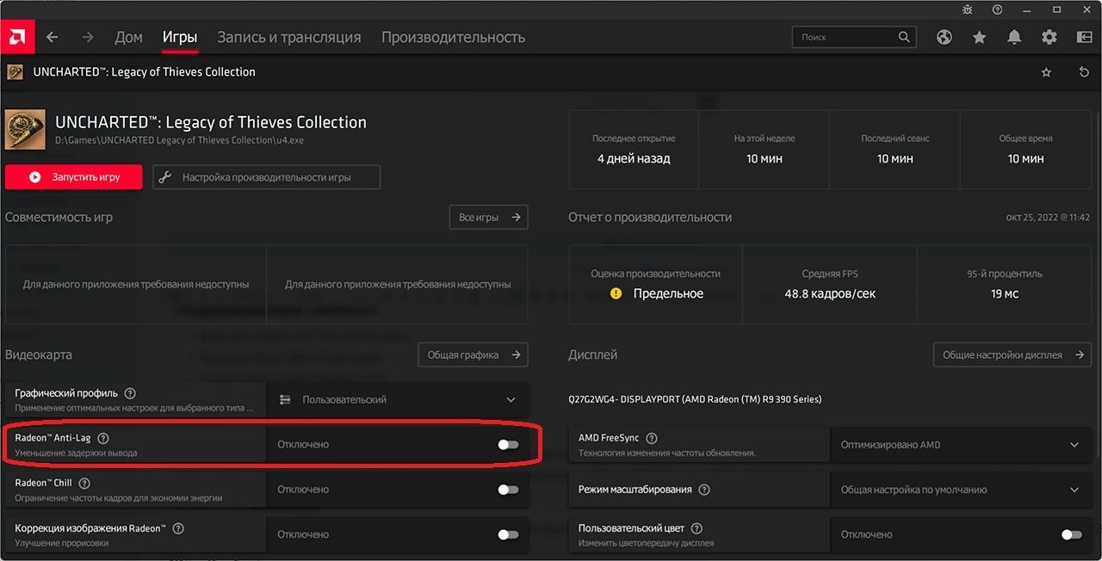Open favorites star in top toolbar
Viewport: 1102px width, 561px height.
pos(979,37)
